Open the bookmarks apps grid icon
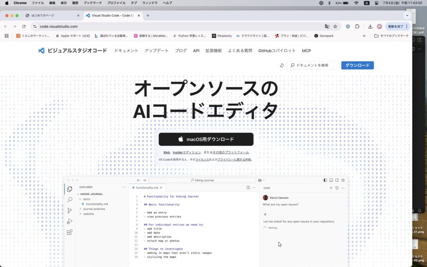 point(7,36)
